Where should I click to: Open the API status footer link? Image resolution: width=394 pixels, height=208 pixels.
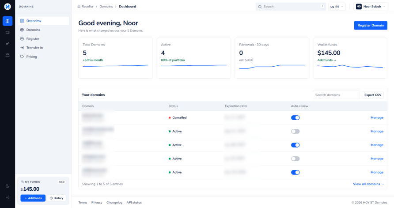point(134,202)
